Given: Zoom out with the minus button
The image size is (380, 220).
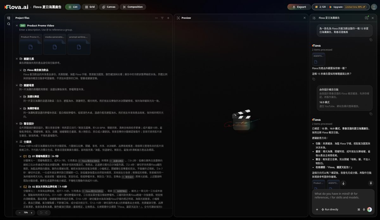Looking at the screenshot, I should (x=20, y=213).
